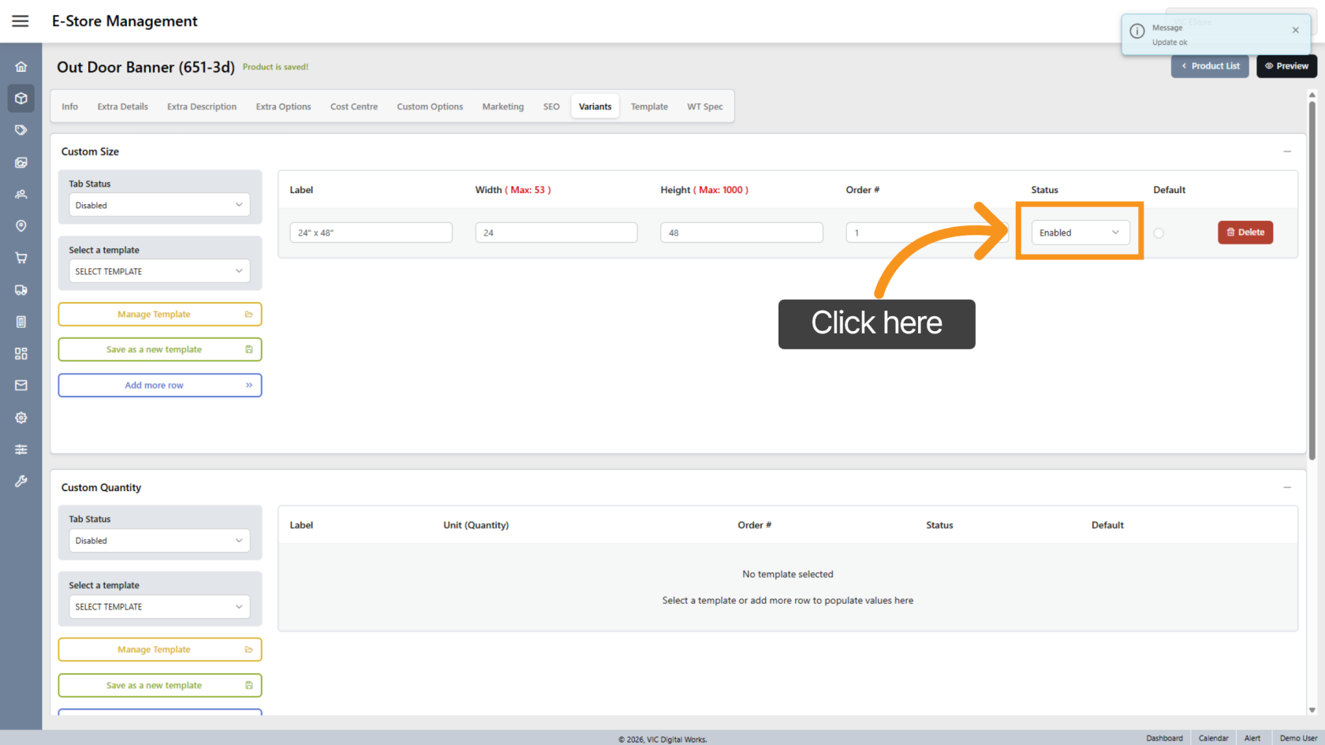Dismiss the Update ok message notification
The height and width of the screenshot is (745, 1325).
(1295, 30)
